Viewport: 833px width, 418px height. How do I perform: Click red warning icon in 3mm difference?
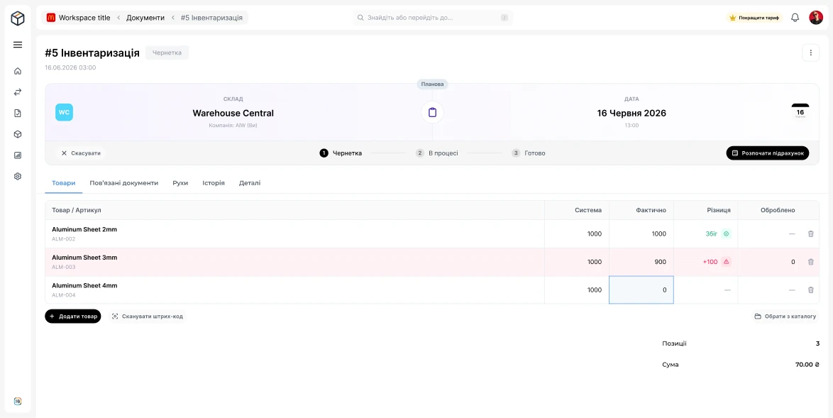[x=727, y=262]
